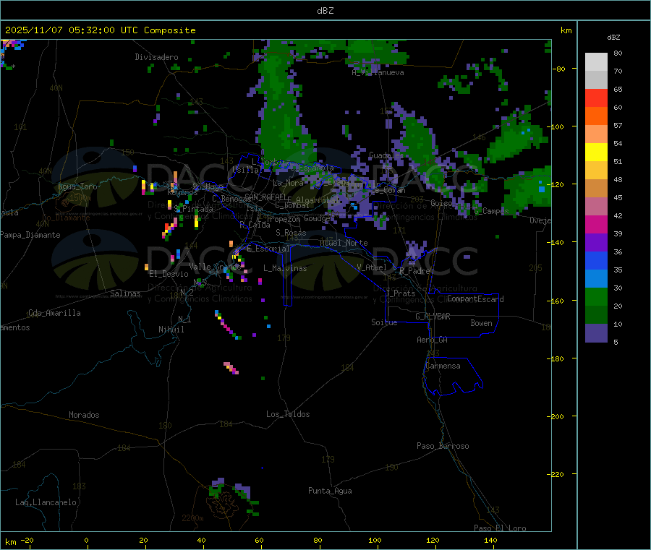Click the 'R_Padre' map label
651x550 pixels.
pyautogui.click(x=414, y=271)
